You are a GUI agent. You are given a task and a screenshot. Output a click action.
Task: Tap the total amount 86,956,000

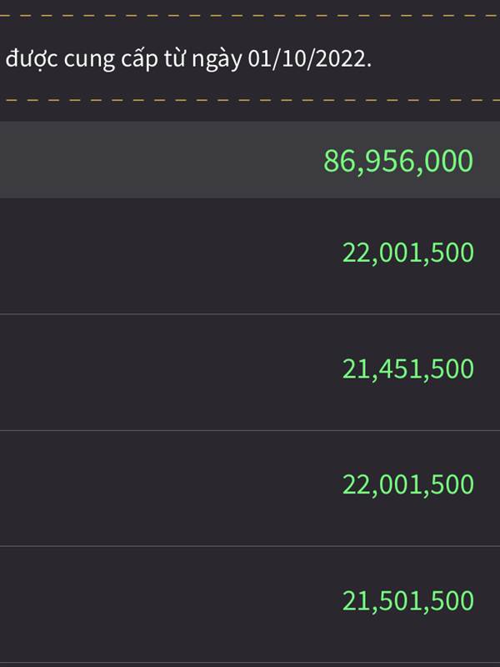pyautogui.click(x=398, y=161)
